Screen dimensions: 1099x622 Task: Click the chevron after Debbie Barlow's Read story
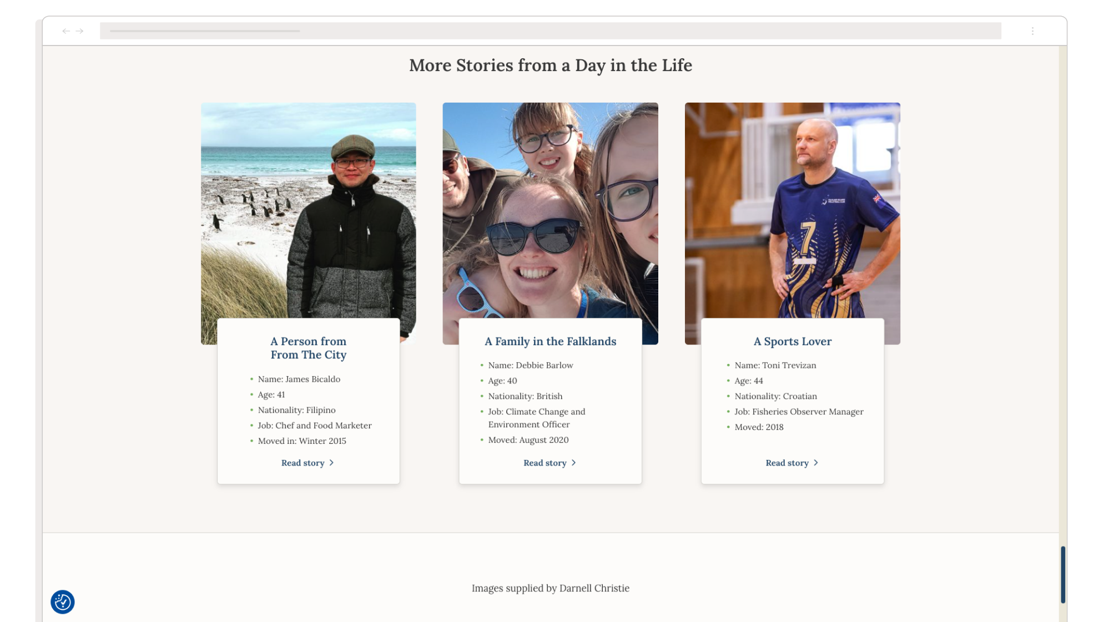(573, 463)
